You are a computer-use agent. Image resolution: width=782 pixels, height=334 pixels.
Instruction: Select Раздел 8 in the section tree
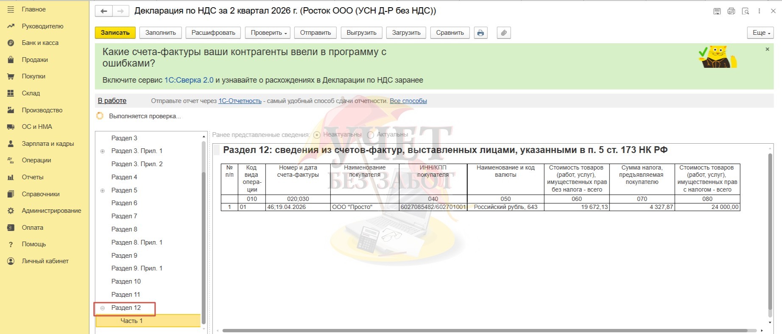(x=124, y=229)
